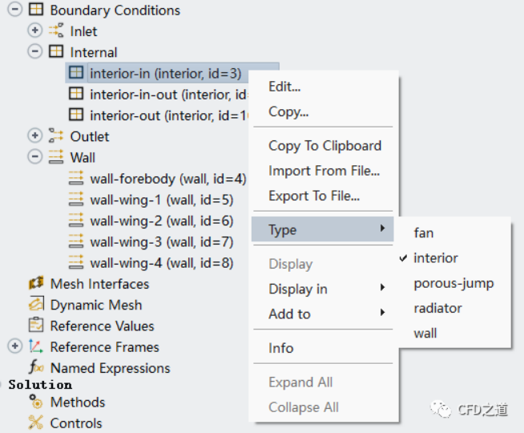Click the Controls icon under Solution
The width and height of the screenshot is (524, 433).
(36, 423)
